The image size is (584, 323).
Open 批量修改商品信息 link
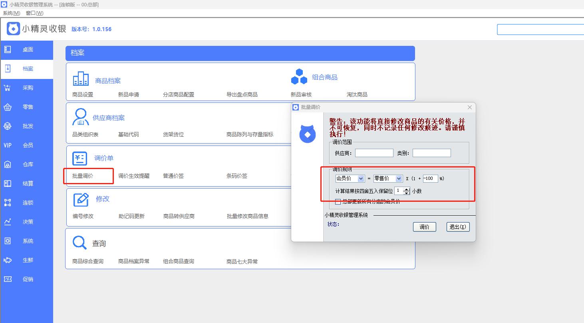click(x=248, y=216)
